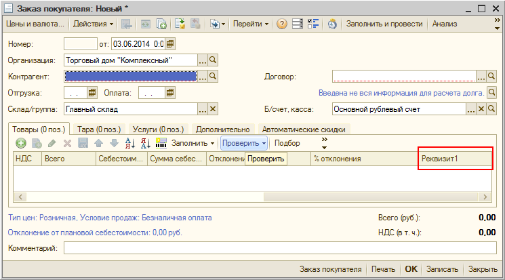Click Подбор button
Image resolution: width=505 pixels, height=280 pixels.
coord(287,143)
